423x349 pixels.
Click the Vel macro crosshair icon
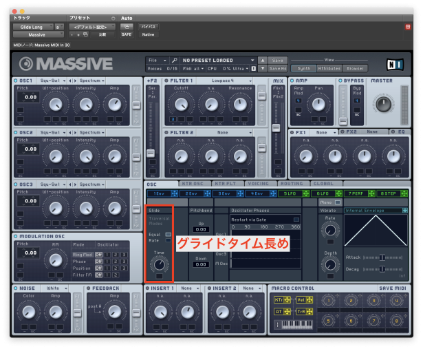click(x=309, y=300)
